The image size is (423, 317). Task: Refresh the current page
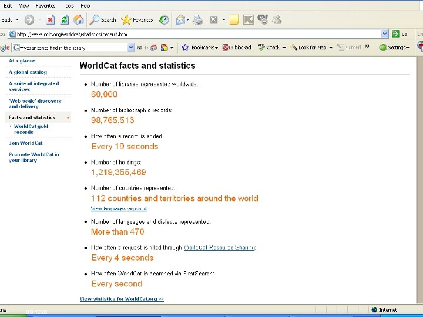(65, 20)
